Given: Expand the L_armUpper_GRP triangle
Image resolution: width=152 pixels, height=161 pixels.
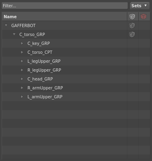Looking at the screenshot, I should tap(22, 97).
